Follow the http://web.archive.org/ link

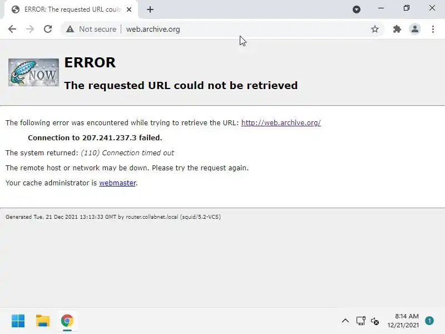click(x=281, y=122)
